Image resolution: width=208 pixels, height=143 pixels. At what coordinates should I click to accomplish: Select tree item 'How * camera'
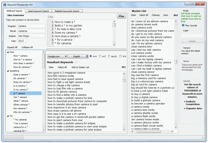20,56
